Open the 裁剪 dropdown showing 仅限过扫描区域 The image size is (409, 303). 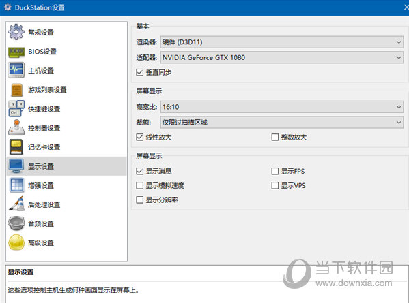[x=282, y=123]
